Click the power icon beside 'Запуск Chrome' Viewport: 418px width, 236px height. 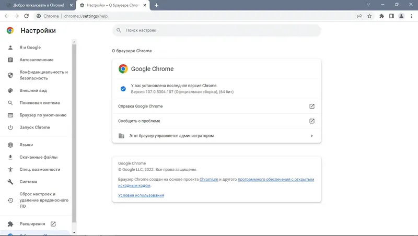click(10, 127)
